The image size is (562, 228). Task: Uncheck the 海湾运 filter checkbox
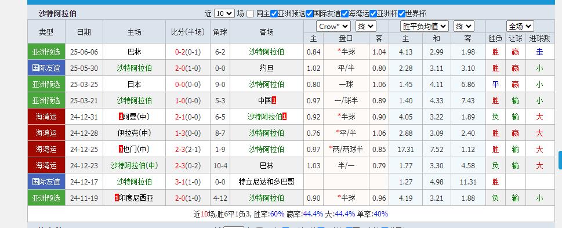[345, 13]
